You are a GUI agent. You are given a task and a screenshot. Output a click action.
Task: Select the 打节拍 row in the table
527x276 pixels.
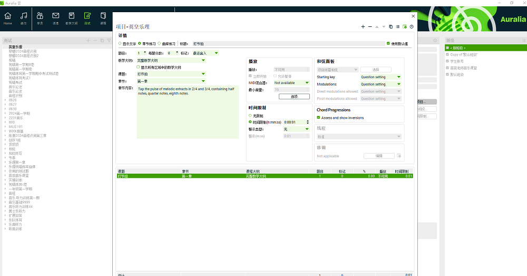[265, 176]
